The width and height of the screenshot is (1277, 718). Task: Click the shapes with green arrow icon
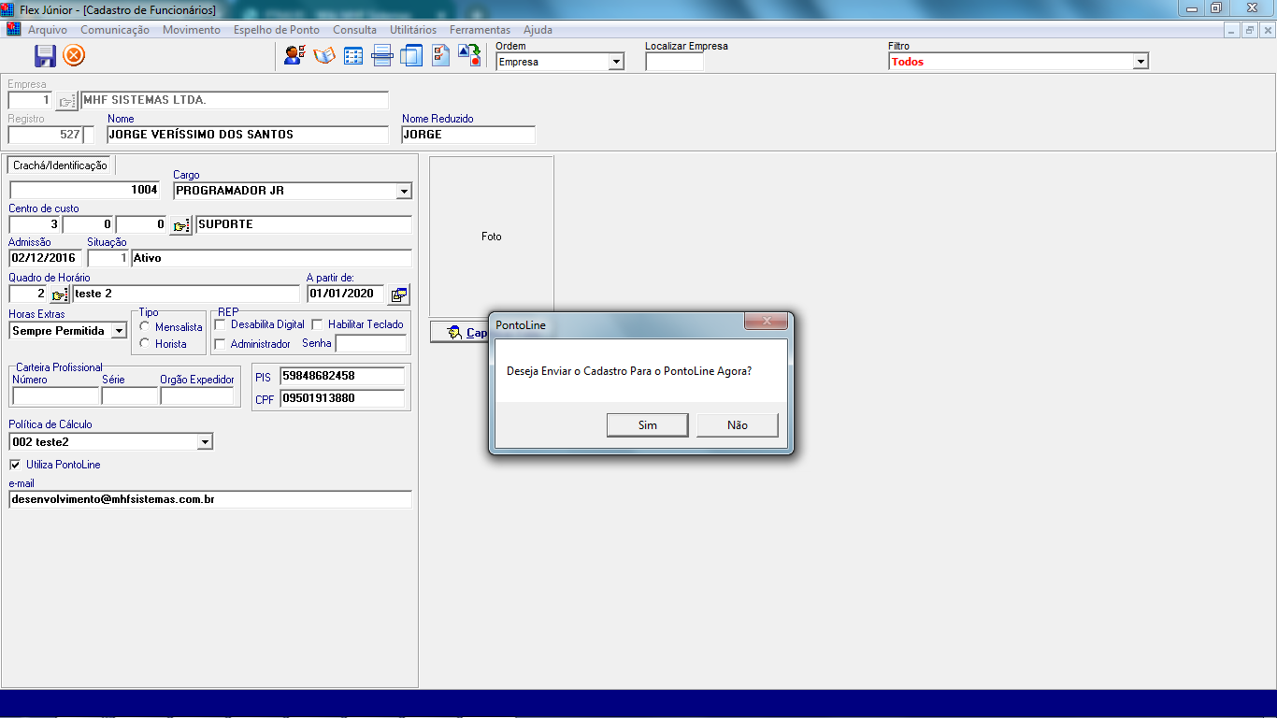[x=469, y=55]
